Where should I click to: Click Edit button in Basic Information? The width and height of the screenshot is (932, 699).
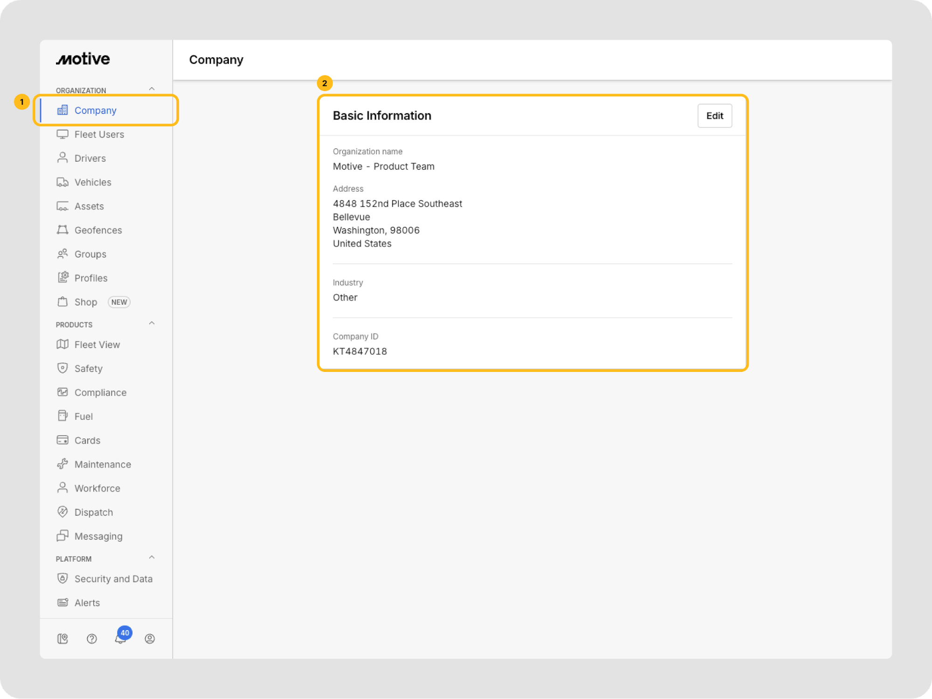tap(714, 116)
